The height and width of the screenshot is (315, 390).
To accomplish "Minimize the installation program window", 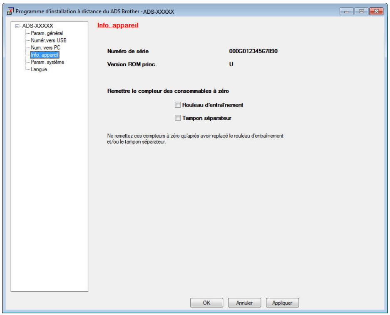I will click(346, 11).
